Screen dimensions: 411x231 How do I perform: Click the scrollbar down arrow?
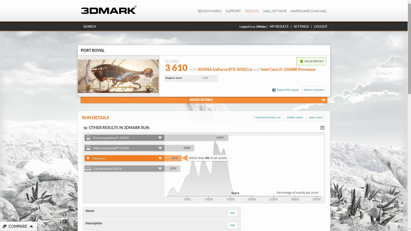pyautogui.click(x=409, y=229)
